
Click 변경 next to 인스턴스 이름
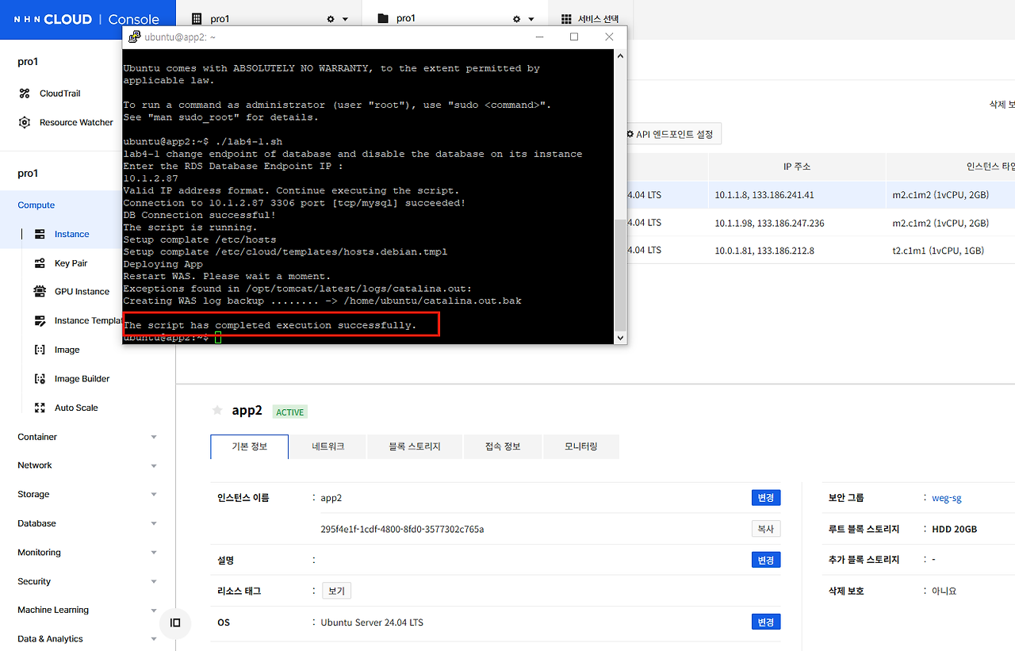tap(766, 498)
